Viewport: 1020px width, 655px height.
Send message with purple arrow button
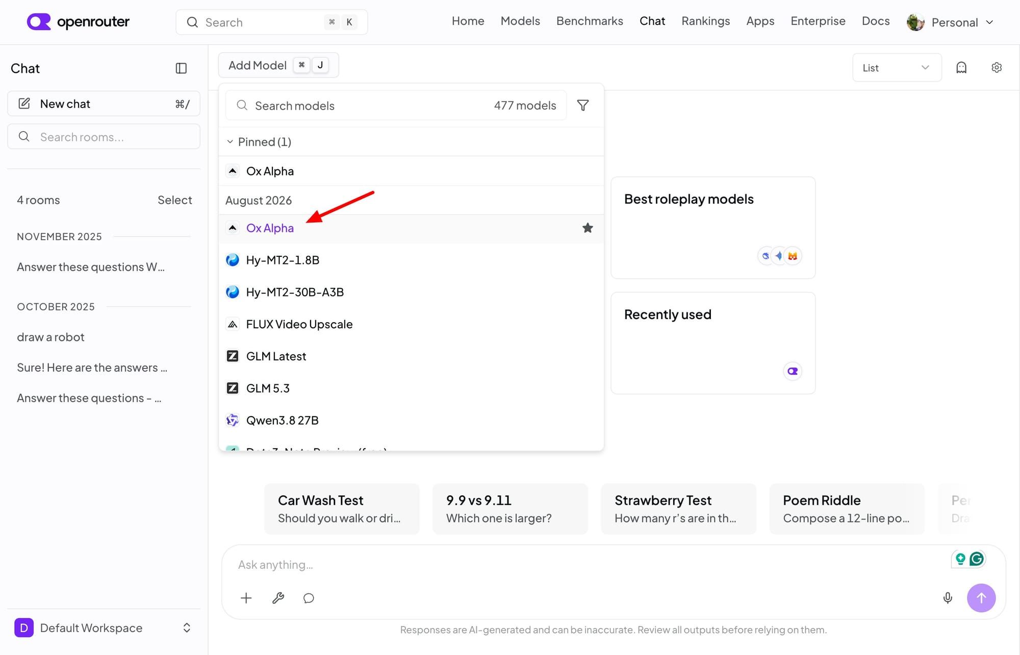981,597
